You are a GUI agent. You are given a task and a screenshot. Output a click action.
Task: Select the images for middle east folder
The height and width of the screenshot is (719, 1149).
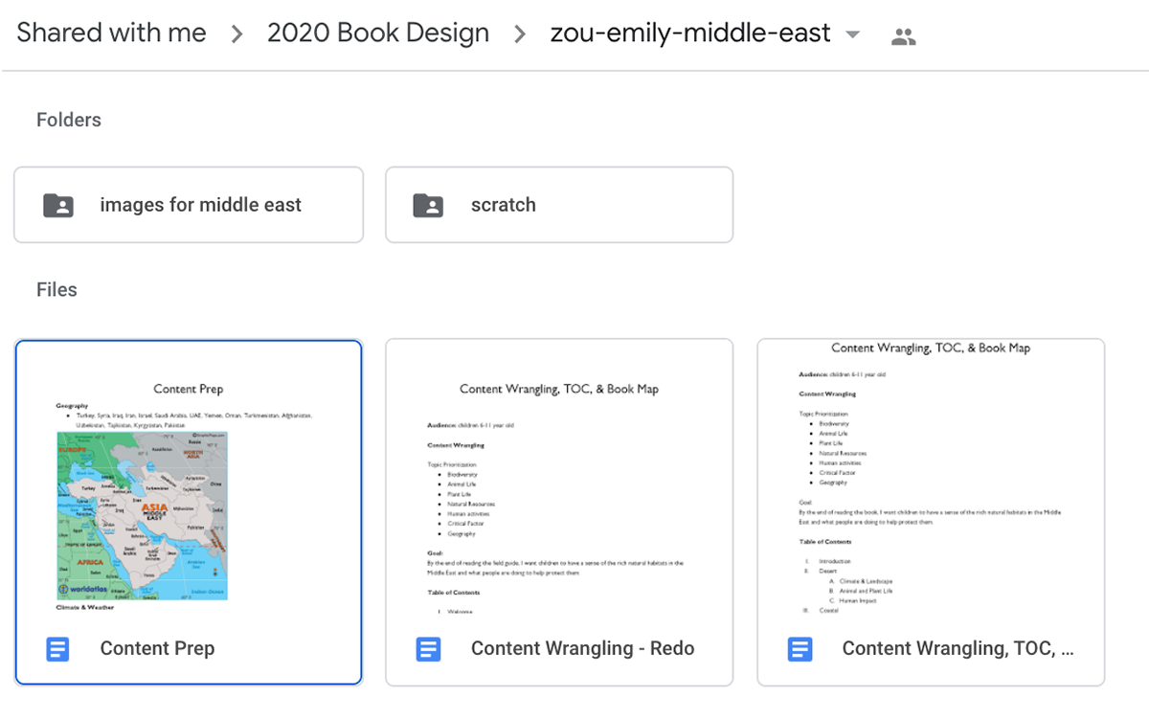pyautogui.click(x=189, y=205)
